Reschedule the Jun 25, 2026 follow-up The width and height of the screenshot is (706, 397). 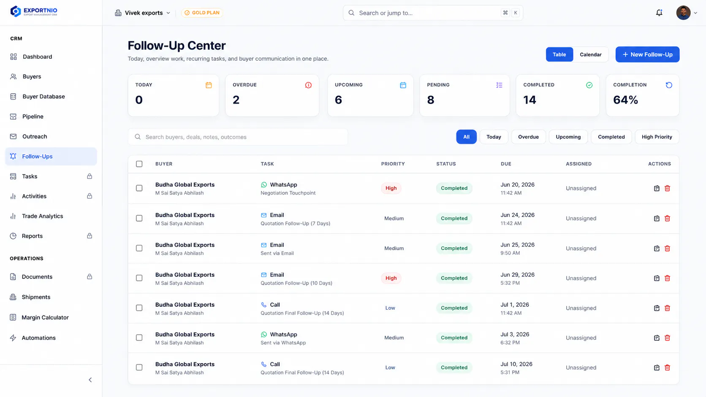[657, 248]
